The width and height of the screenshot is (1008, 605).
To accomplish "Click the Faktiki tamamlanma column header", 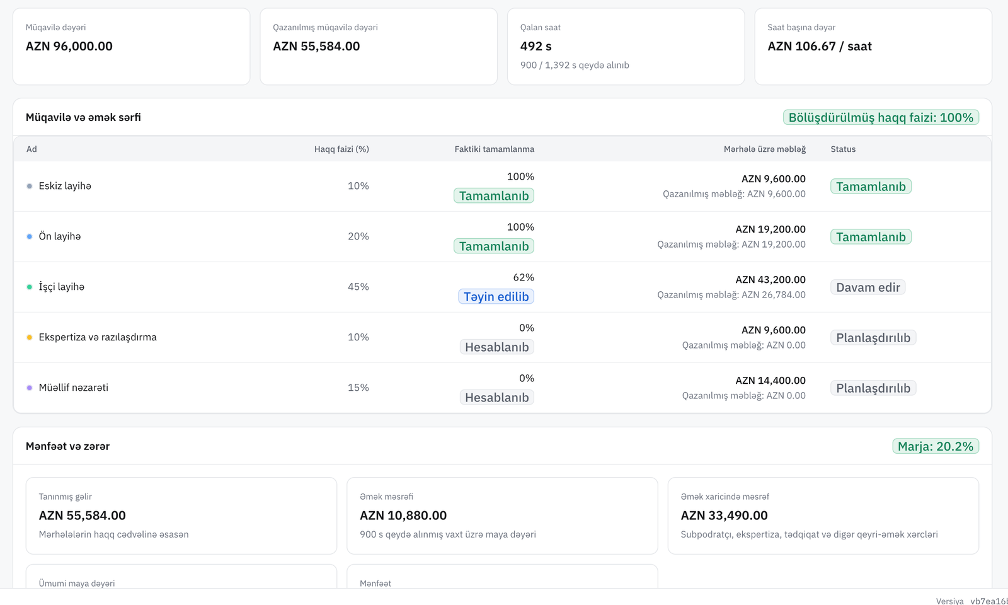I will [x=495, y=149].
